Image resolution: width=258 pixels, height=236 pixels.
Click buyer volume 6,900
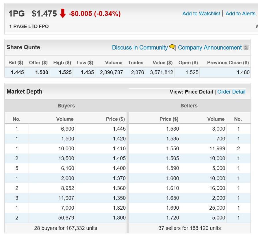coord(68,129)
